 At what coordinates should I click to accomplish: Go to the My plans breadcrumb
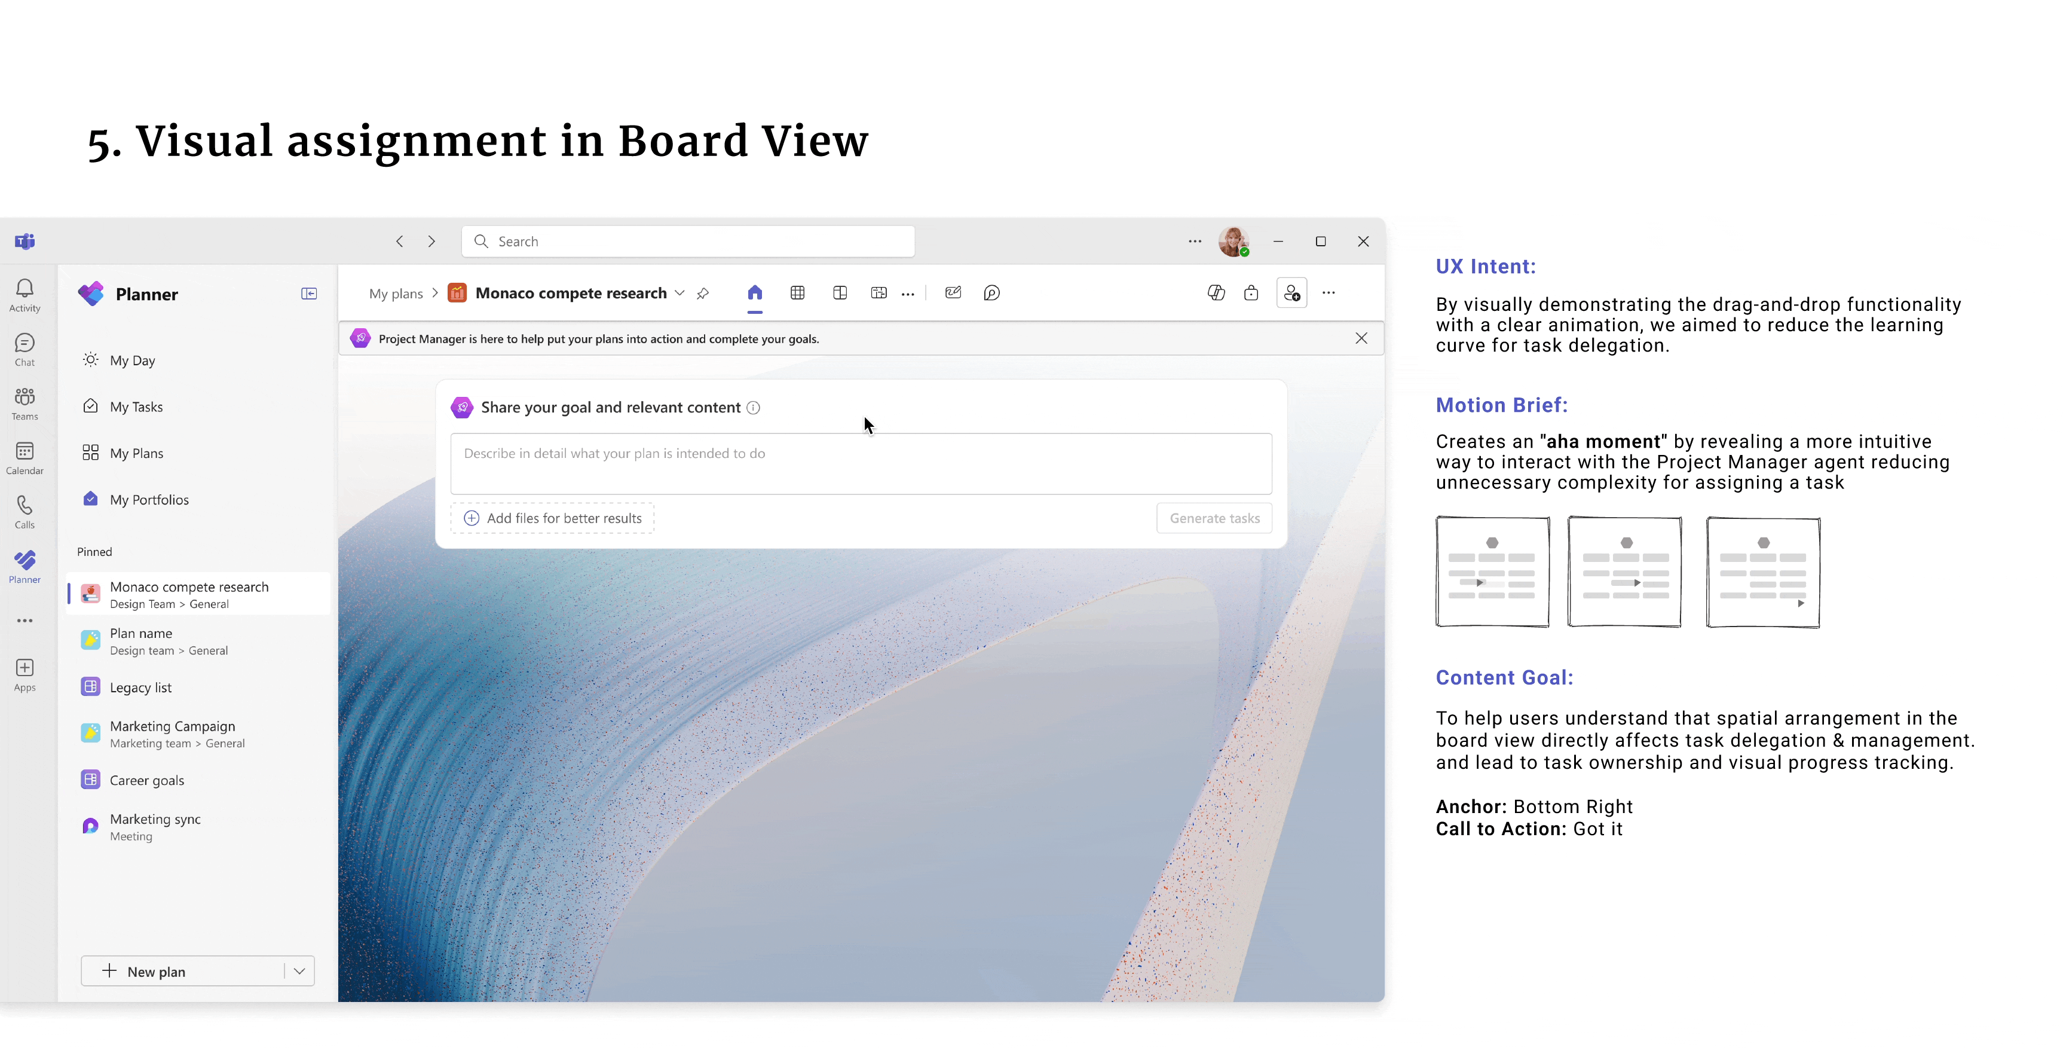(x=396, y=294)
